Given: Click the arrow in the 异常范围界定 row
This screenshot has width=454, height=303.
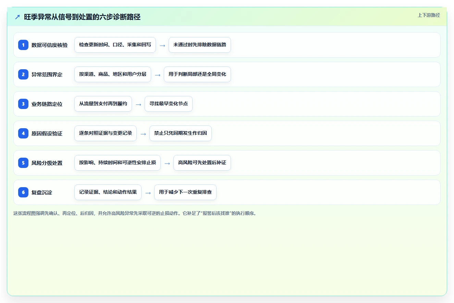Looking at the screenshot, I should pyautogui.click(x=158, y=75).
